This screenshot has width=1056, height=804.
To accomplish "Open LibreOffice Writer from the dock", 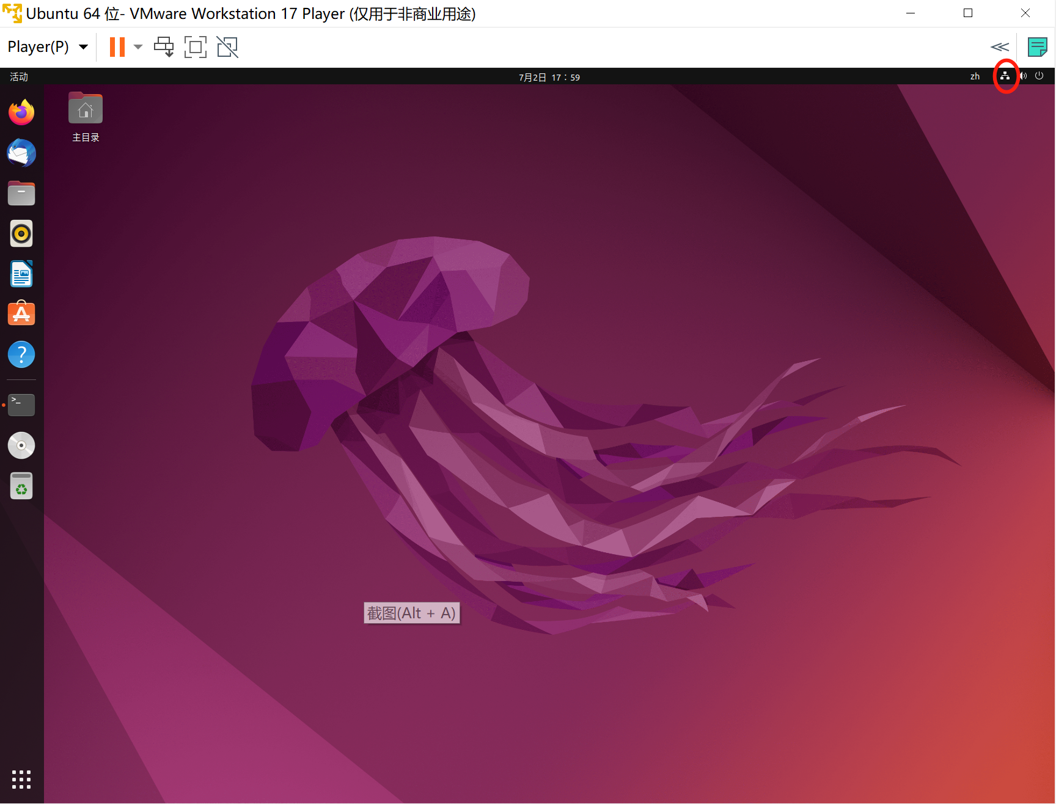I will point(21,274).
